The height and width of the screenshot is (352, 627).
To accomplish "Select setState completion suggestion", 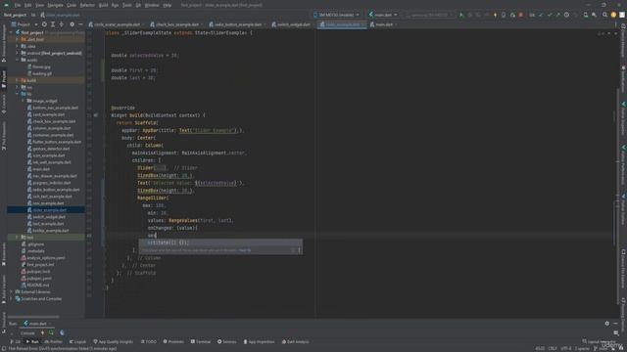I will tap(220, 242).
